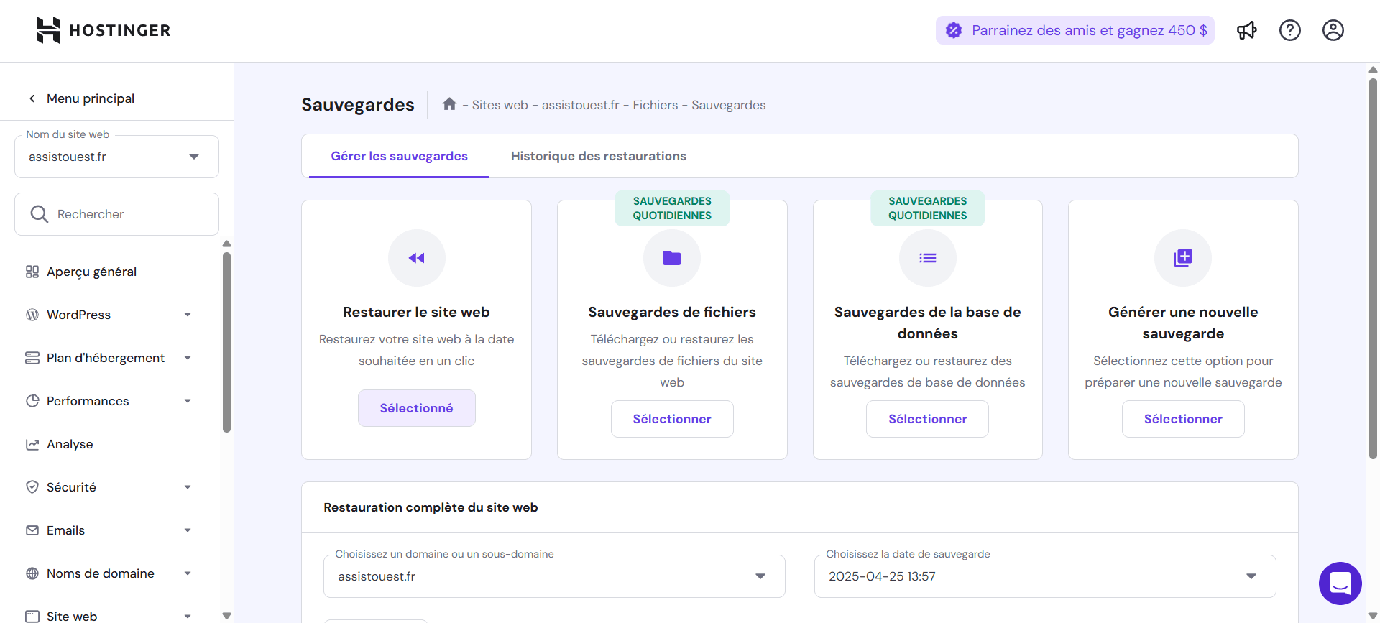Click the rewind restore website icon
Image resolution: width=1380 pixels, height=623 pixels.
point(416,258)
